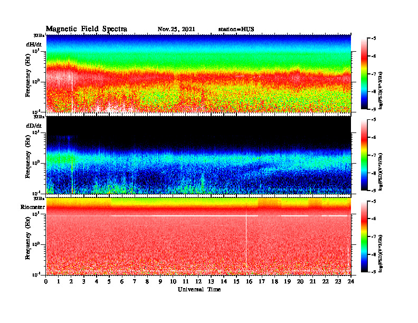The width and height of the screenshot is (418, 323).
Task: Click the color bar beside the dD/dt panel
Action: pyautogui.click(x=364, y=155)
